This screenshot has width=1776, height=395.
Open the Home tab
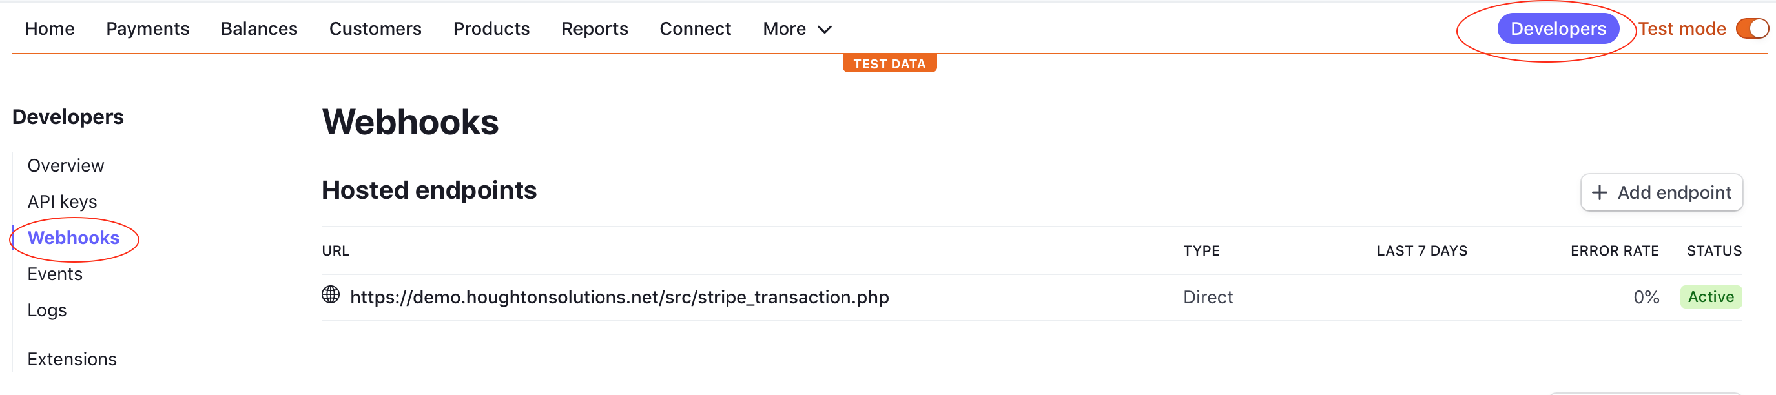point(50,29)
